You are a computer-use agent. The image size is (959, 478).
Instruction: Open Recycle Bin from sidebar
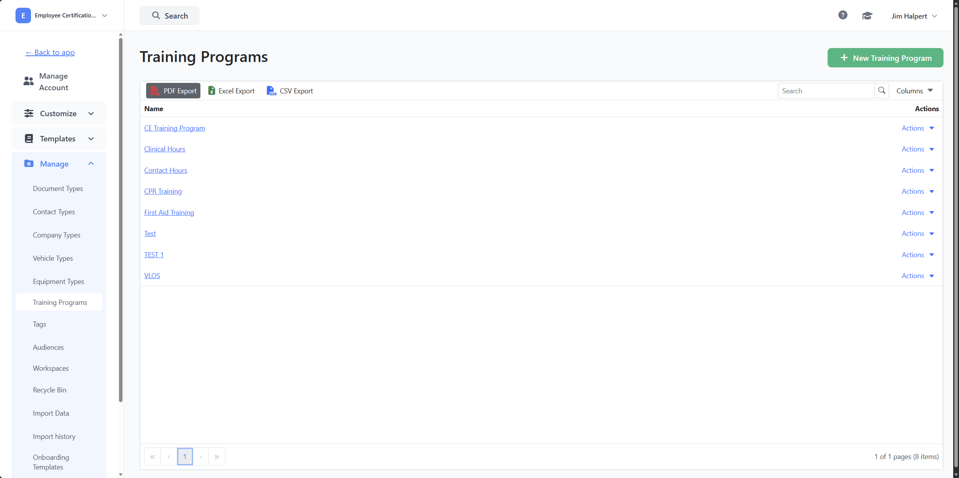(50, 390)
